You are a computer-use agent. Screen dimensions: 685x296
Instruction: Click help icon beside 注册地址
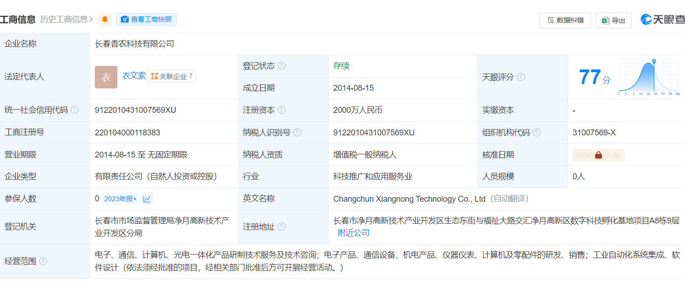(x=281, y=227)
